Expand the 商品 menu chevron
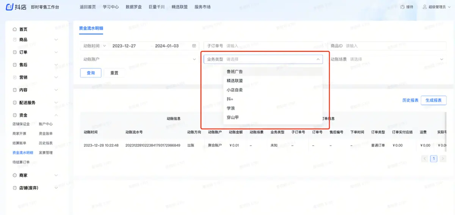Viewport: 455px width, 215px height. click(x=56, y=39)
